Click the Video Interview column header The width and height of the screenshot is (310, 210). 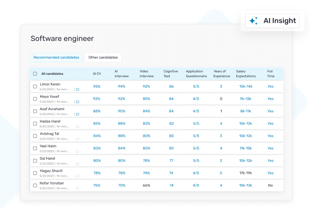coord(147,74)
